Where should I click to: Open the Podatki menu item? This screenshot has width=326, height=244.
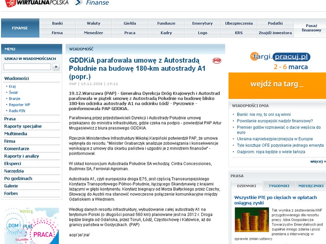[x=275, y=23]
